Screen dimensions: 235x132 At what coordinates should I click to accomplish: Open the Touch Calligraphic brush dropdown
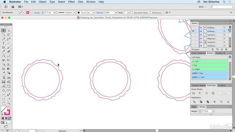click(x=94, y=12)
